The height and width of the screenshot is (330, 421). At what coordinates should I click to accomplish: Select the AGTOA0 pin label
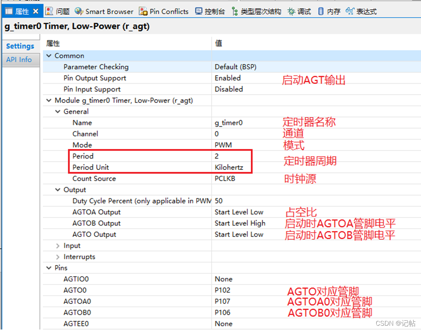click(77, 301)
